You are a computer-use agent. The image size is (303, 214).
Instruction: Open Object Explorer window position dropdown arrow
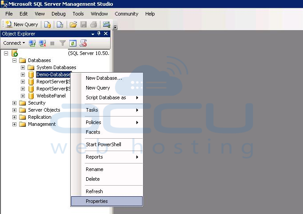(x=93, y=34)
